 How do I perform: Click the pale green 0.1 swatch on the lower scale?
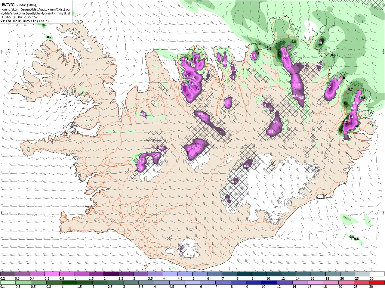pos(7,283)
